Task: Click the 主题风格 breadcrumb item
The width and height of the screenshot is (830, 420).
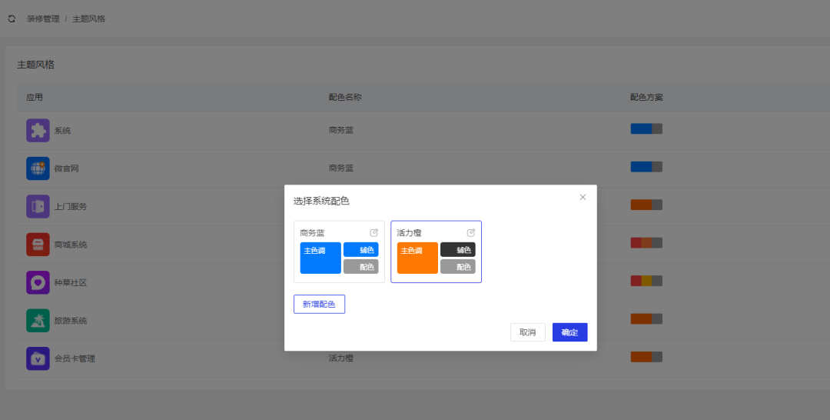Action: [89, 19]
